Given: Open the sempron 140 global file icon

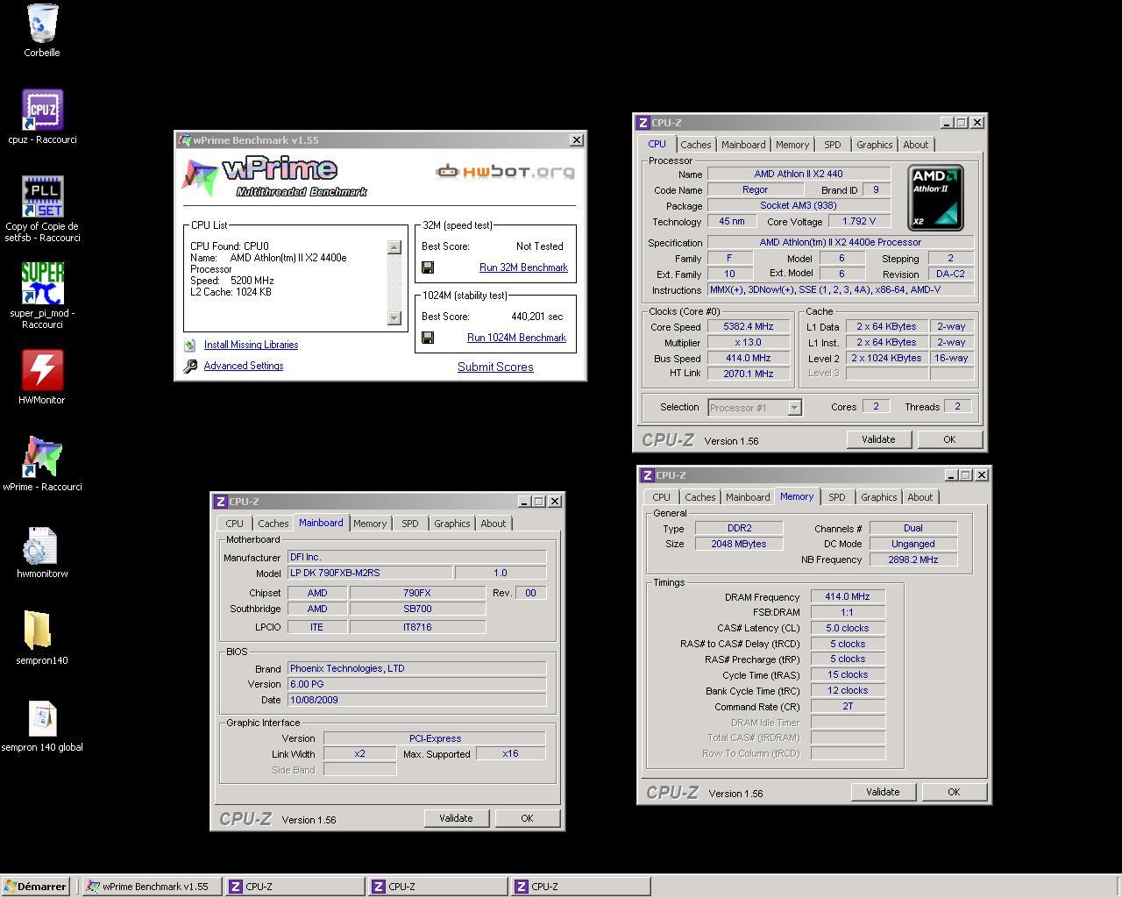Looking at the screenshot, I should pos(42,718).
